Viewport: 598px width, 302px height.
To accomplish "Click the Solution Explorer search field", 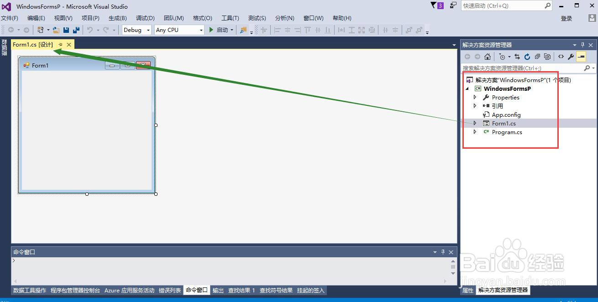I will click(x=522, y=68).
